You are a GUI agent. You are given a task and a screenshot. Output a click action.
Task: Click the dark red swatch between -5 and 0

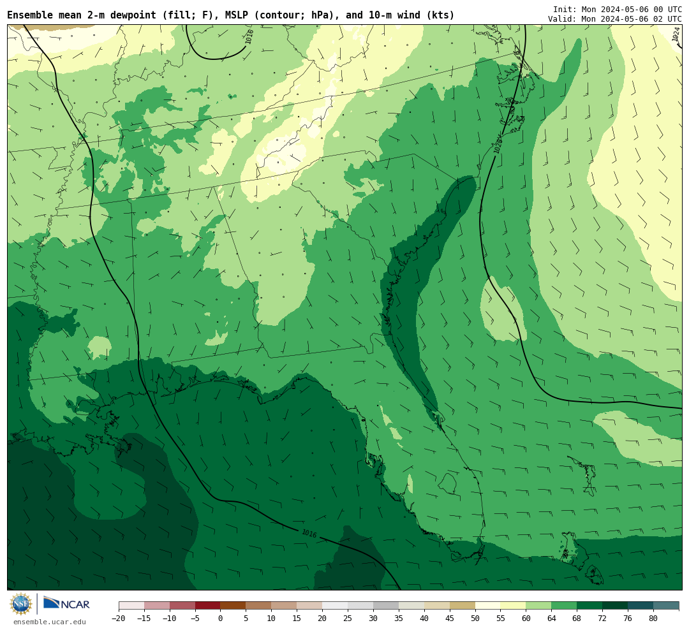tap(207, 606)
